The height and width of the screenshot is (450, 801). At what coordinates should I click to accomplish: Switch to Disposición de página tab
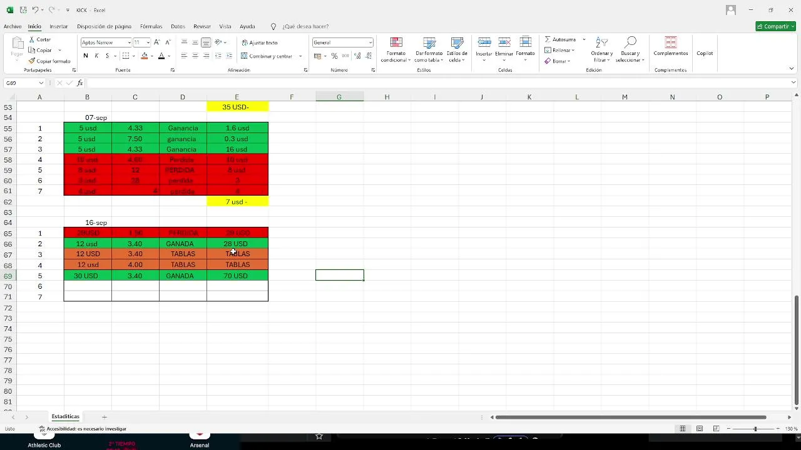pyautogui.click(x=104, y=26)
